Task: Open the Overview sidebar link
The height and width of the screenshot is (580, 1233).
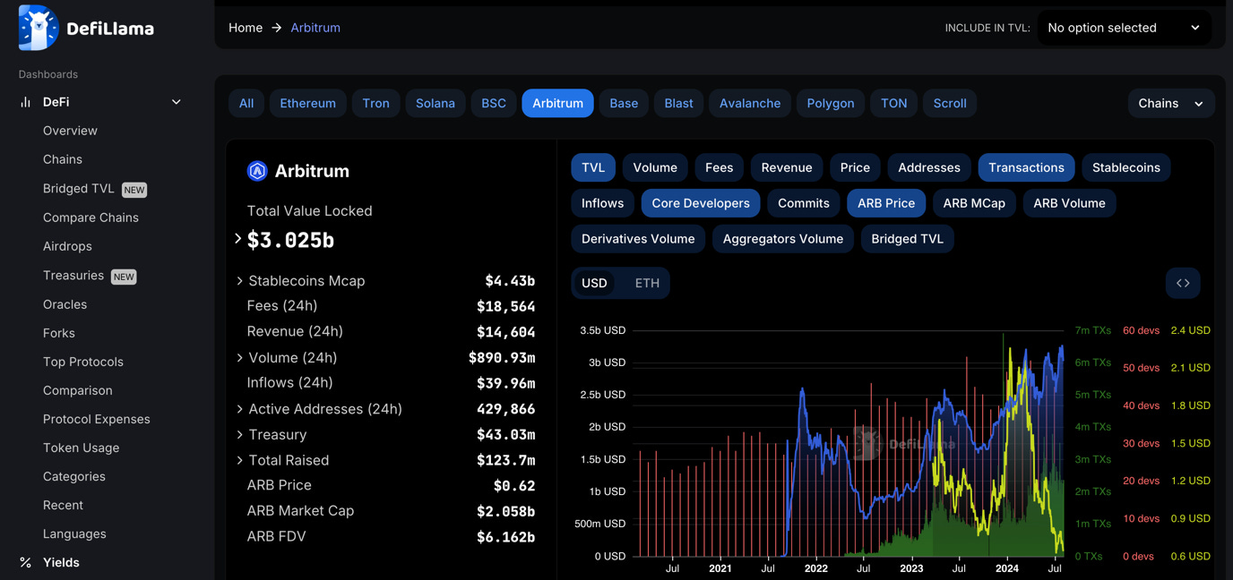Action: 70,131
